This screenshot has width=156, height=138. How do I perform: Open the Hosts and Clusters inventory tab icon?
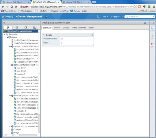click(x=8, y=28)
